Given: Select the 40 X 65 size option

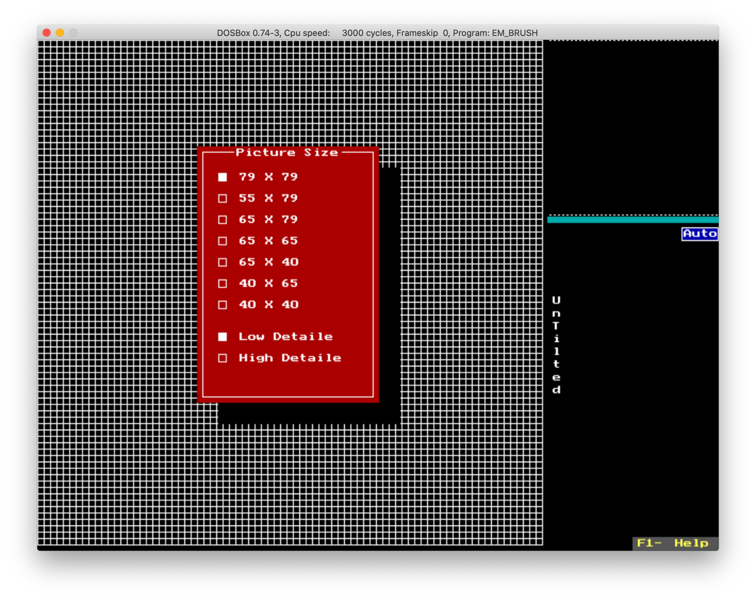Looking at the screenshot, I should [222, 283].
